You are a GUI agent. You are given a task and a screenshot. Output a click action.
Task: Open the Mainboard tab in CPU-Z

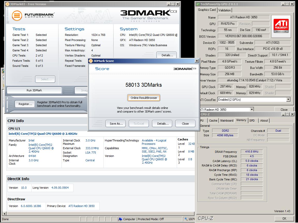click(x=227, y=121)
